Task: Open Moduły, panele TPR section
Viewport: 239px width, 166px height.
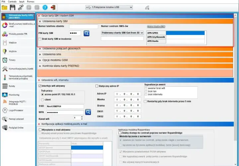Action: (18, 34)
